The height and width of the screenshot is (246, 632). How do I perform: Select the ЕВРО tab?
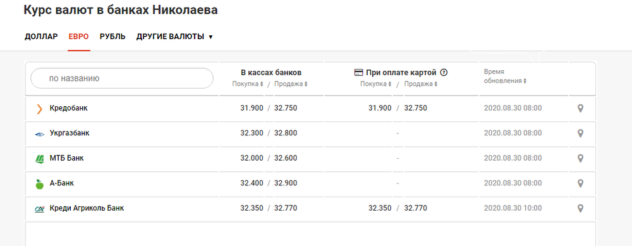click(x=78, y=37)
